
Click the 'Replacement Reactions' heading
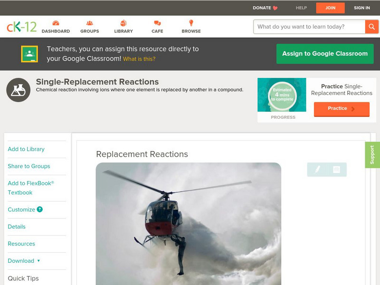tap(142, 154)
